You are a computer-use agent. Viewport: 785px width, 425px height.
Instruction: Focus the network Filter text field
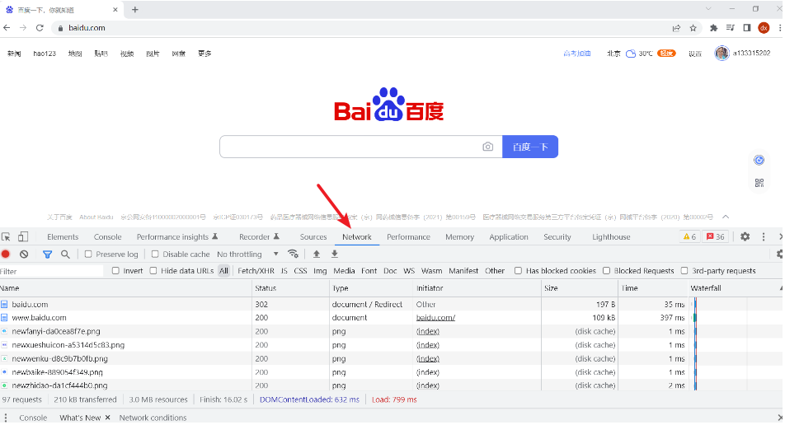pyautogui.click(x=52, y=271)
